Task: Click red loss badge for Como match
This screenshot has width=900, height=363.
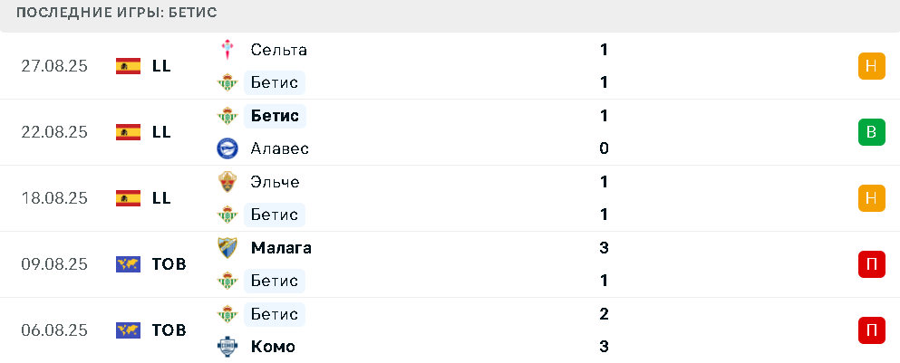Action: pos(871,330)
